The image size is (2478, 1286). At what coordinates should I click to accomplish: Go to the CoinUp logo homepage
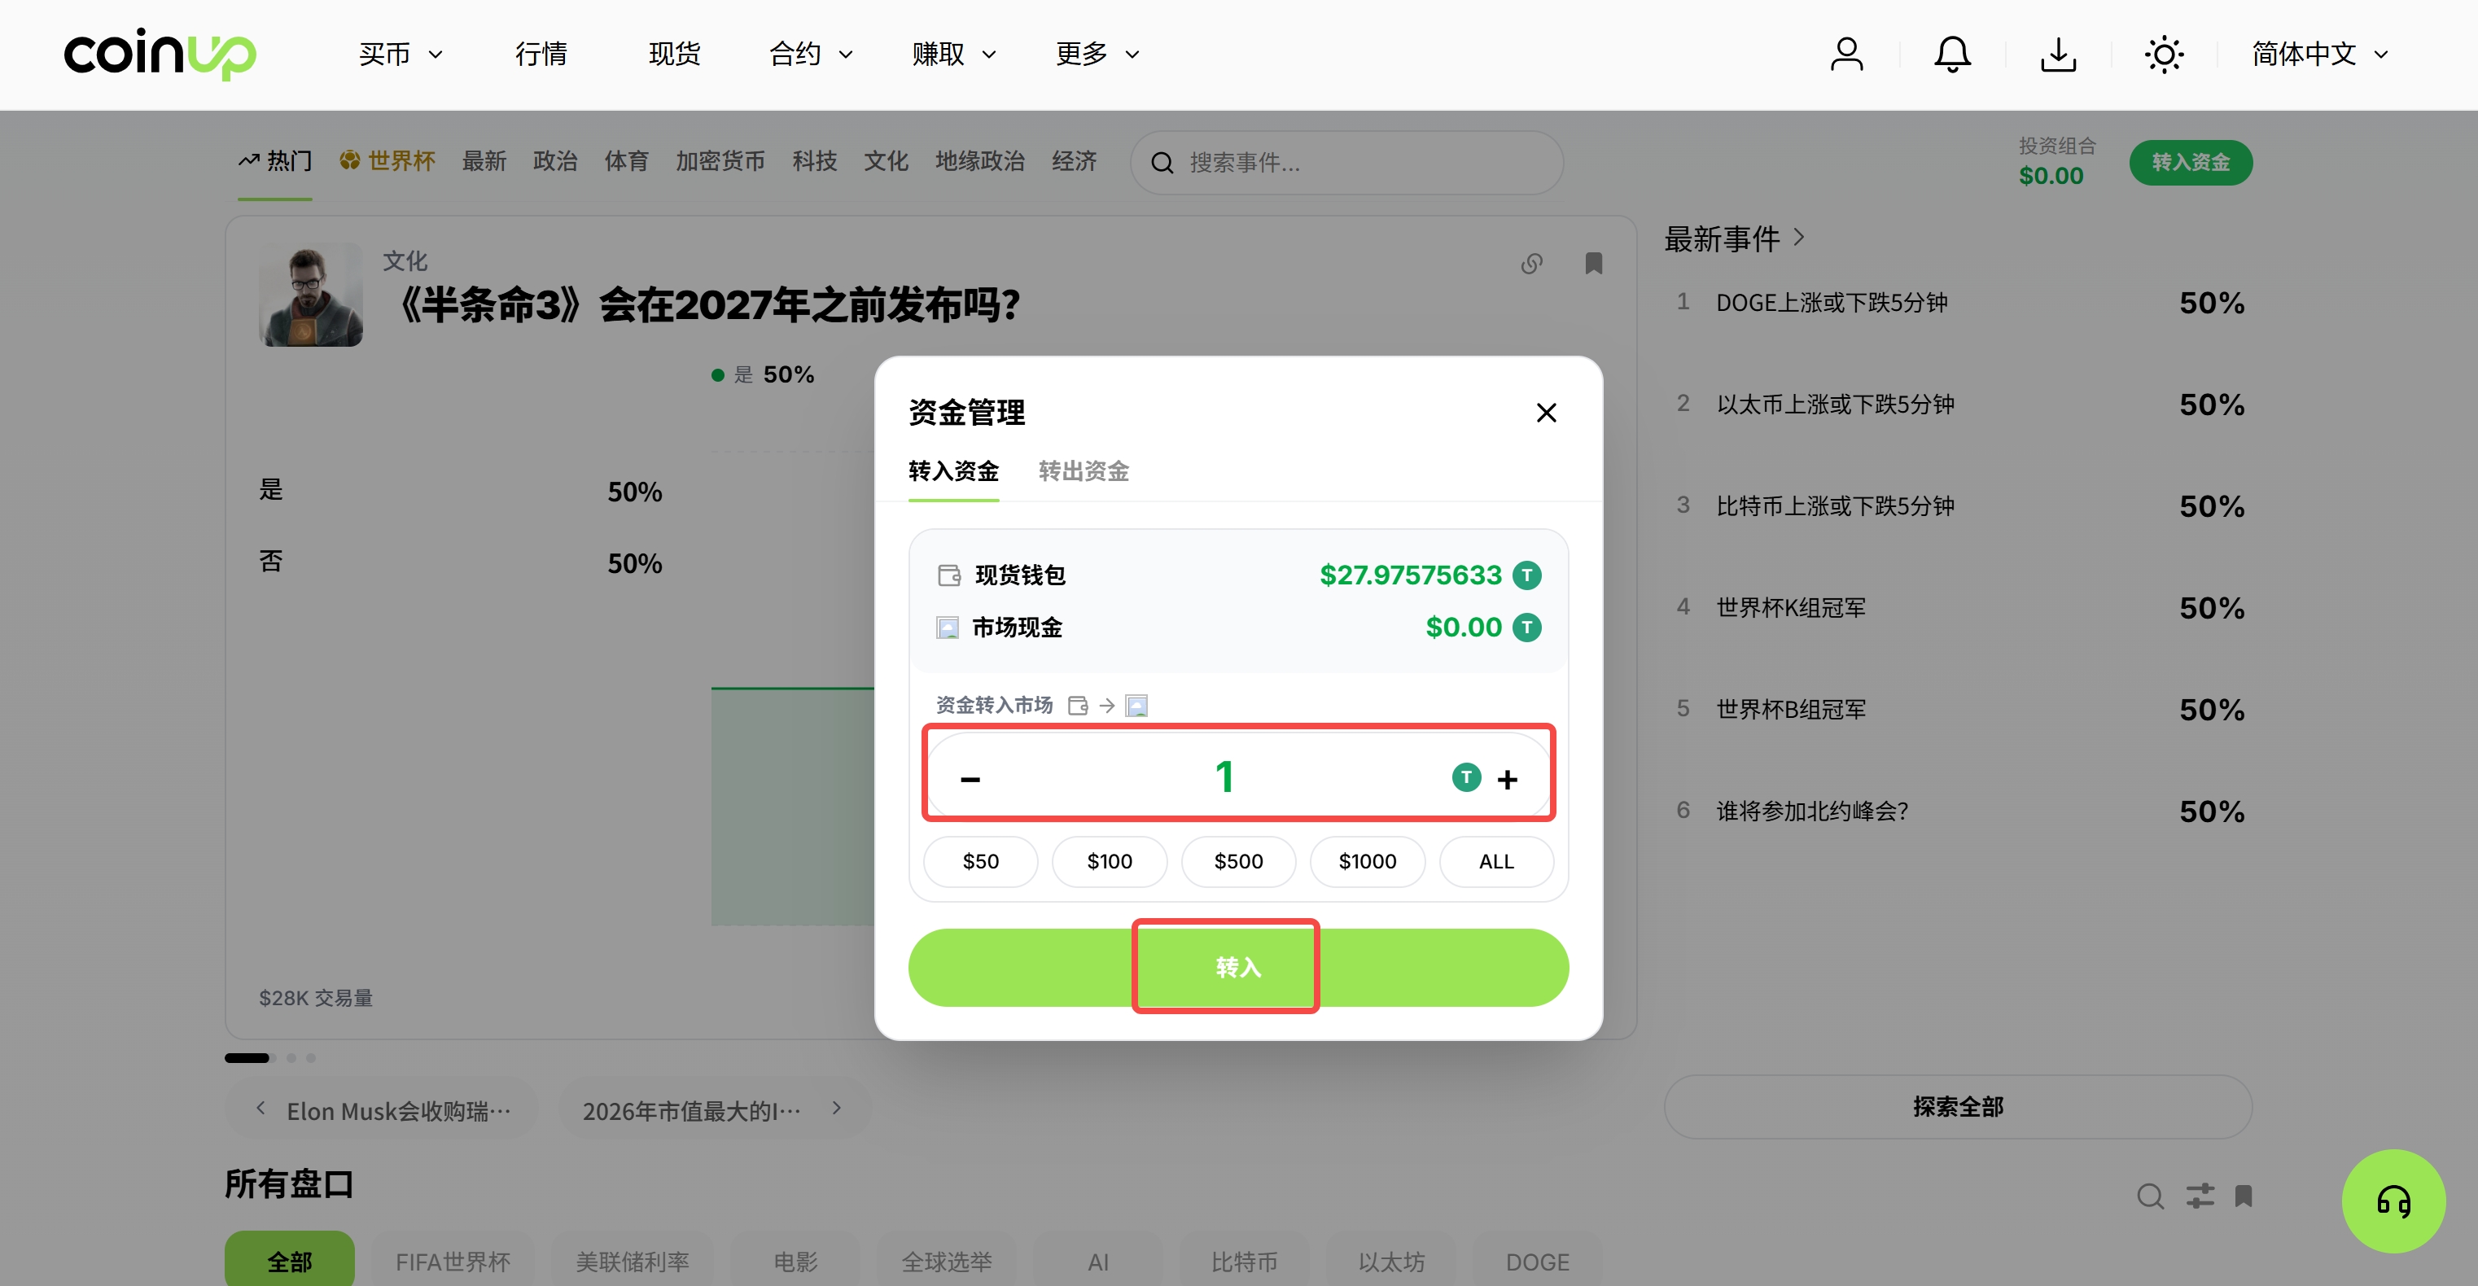coord(160,54)
